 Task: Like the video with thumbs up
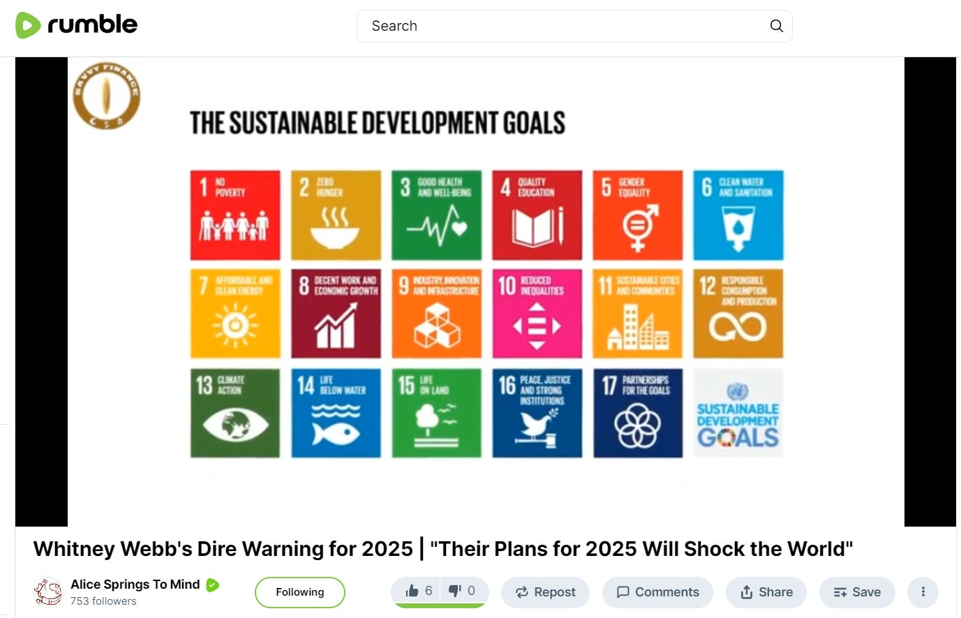(x=417, y=591)
